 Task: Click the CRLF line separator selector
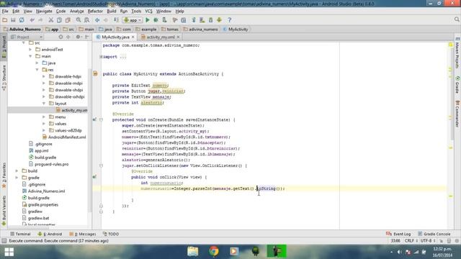pos(411,241)
